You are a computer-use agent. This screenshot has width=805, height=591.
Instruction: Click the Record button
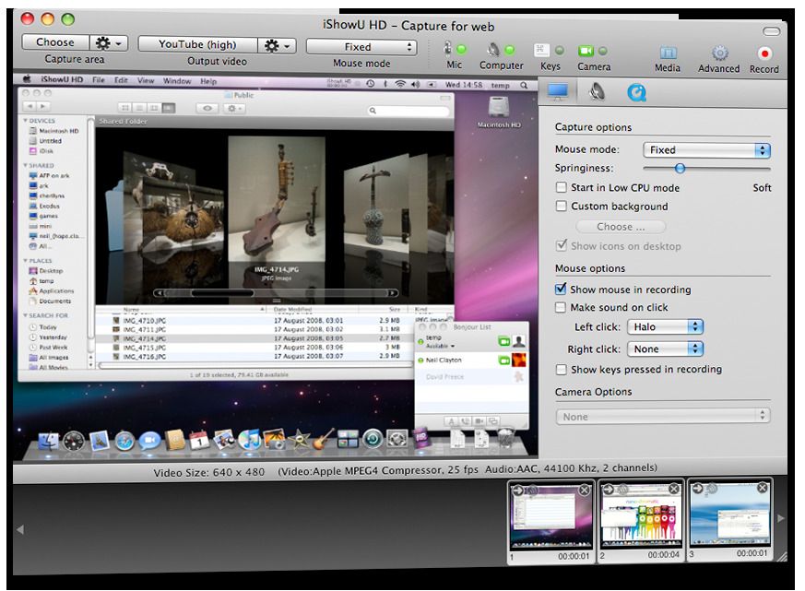[764, 54]
